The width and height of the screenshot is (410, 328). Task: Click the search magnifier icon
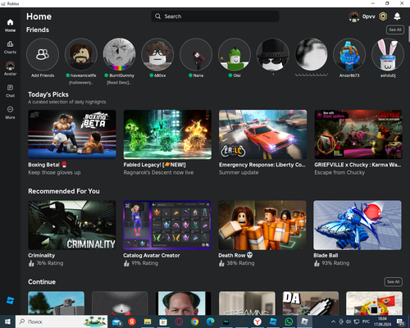157,16
